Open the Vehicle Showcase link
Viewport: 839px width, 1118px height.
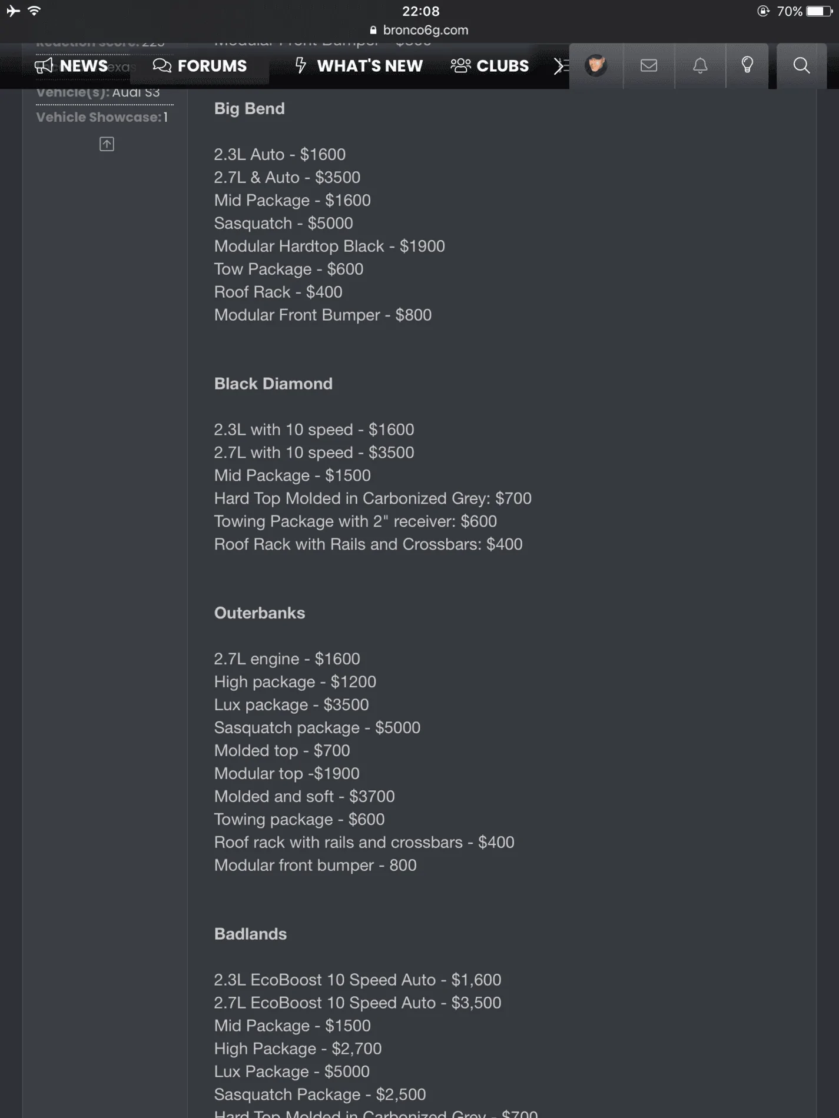click(102, 117)
